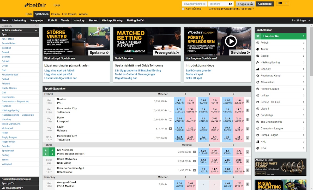
Task: Click Allsvenskan ball icon
Action: (258, 82)
